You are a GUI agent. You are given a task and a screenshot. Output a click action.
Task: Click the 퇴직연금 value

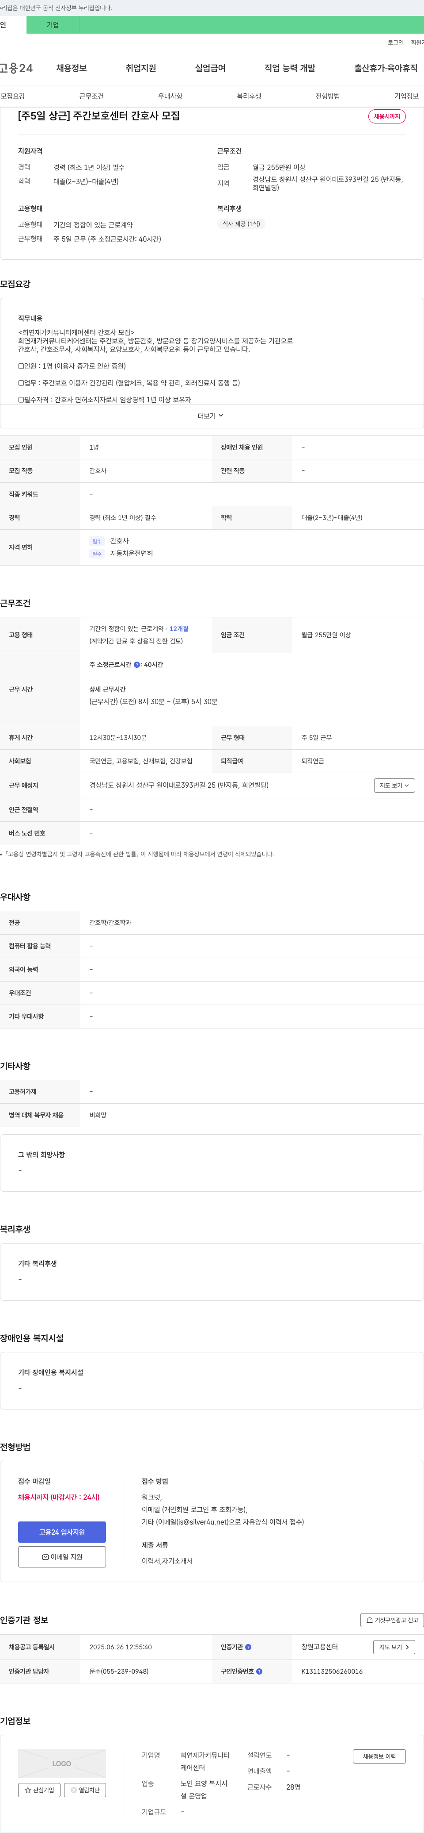tap(313, 761)
